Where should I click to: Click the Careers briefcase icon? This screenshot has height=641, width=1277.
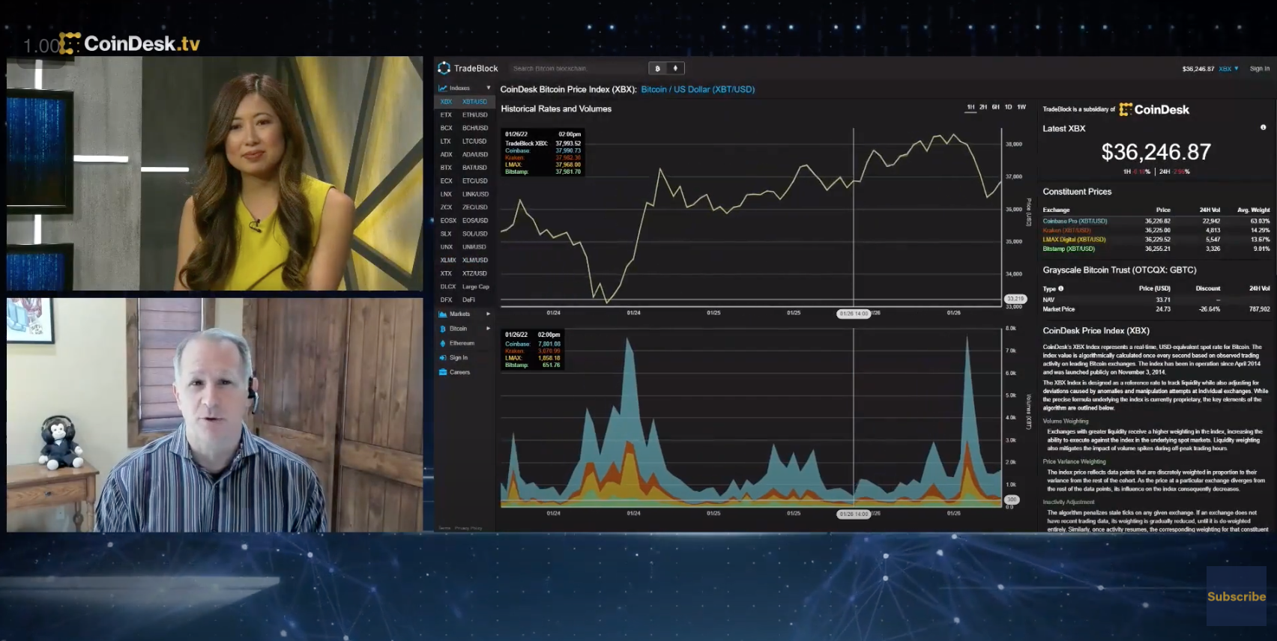click(x=442, y=372)
